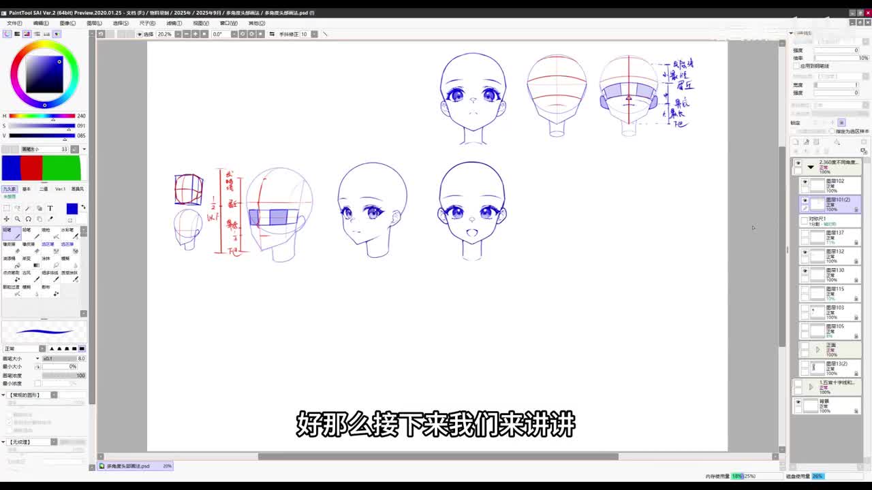
Task: Adjust the 画笔大小 brush size slider
Action: (x=64, y=358)
